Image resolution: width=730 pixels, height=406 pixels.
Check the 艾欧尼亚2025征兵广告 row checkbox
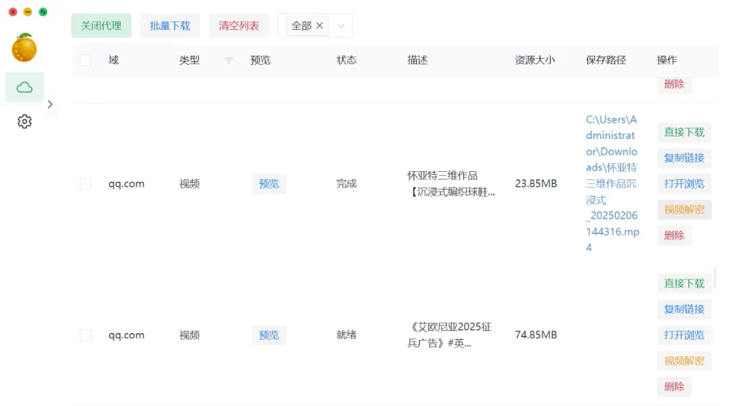click(x=86, y=335)
